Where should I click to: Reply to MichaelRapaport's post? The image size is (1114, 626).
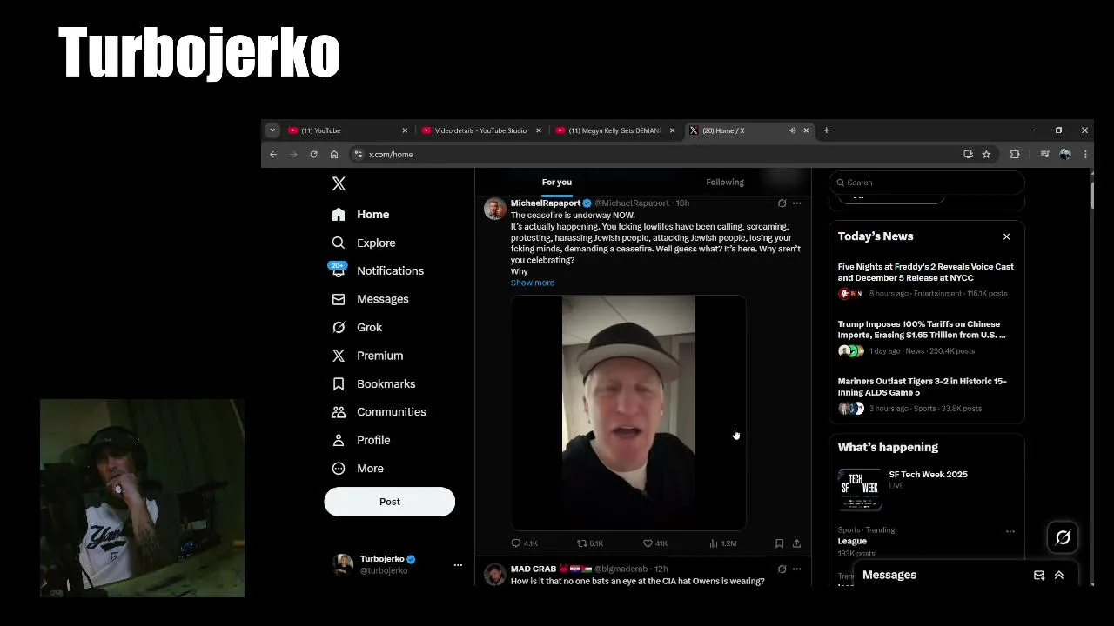click(525, 543)
